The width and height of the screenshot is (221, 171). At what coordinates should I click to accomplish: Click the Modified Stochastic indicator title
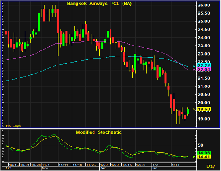pyautogui.click(x=99, y=132)
